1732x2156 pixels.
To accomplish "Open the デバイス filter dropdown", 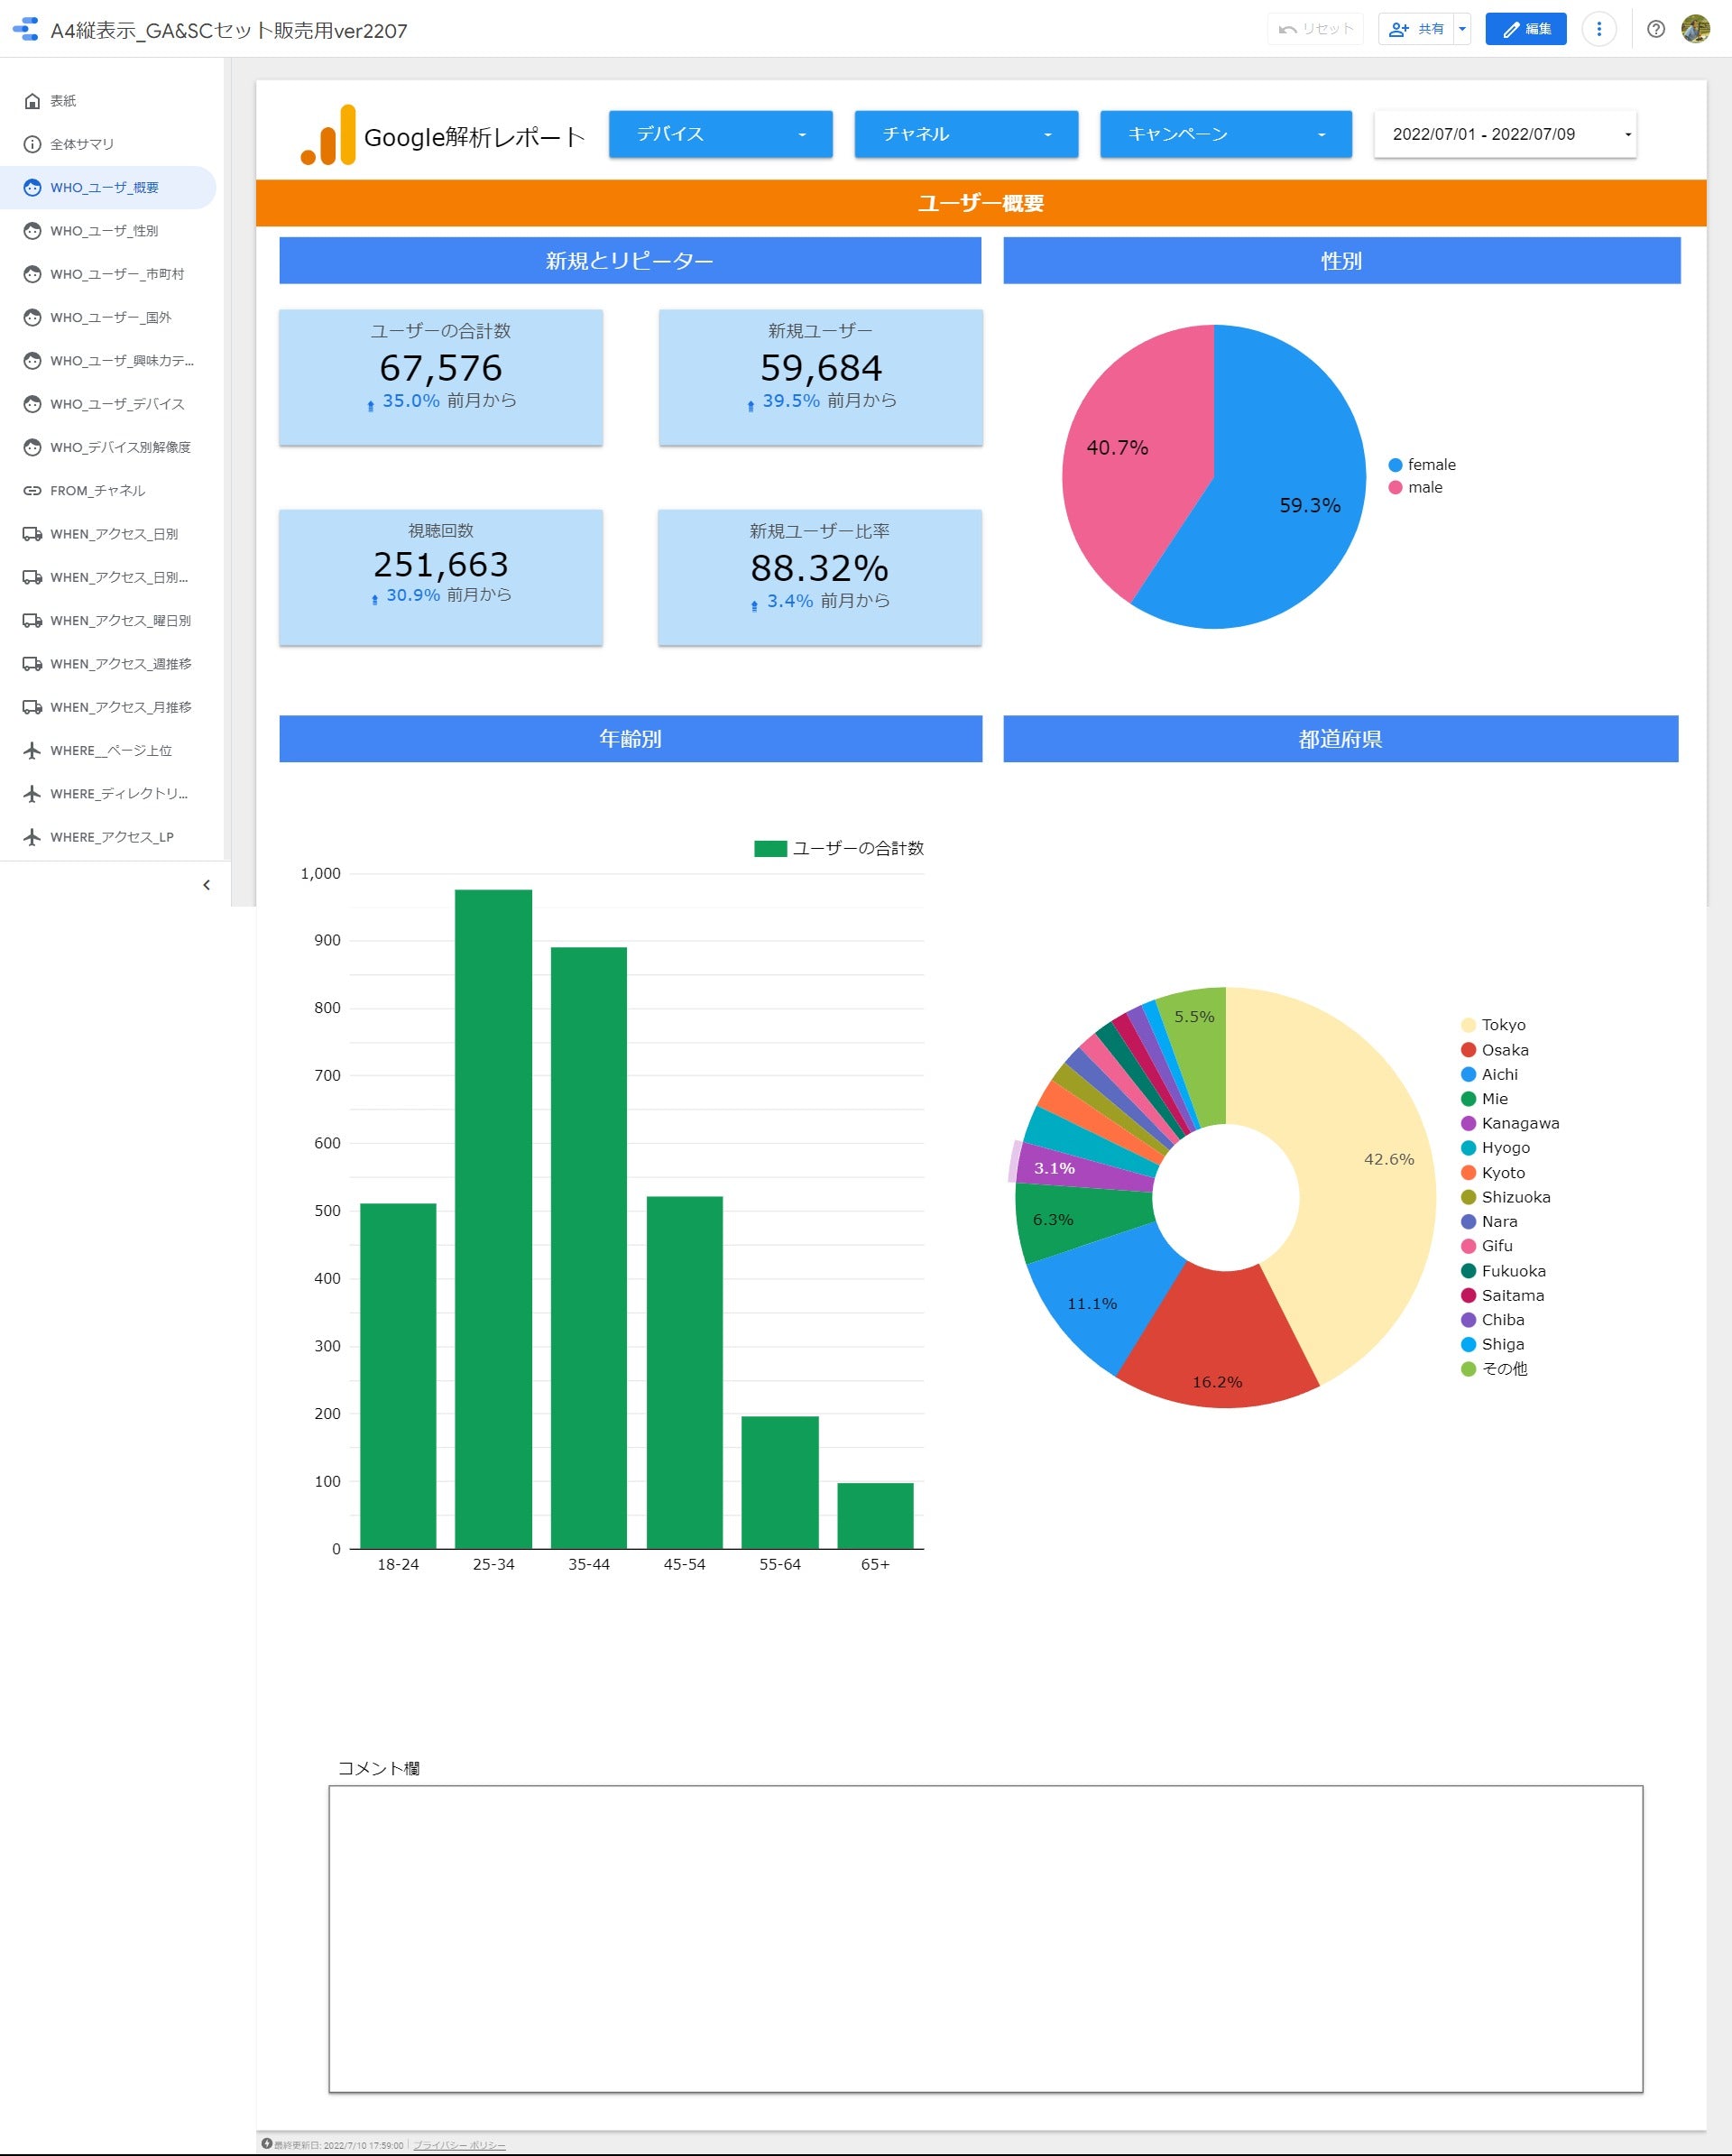I will (721, 134).
